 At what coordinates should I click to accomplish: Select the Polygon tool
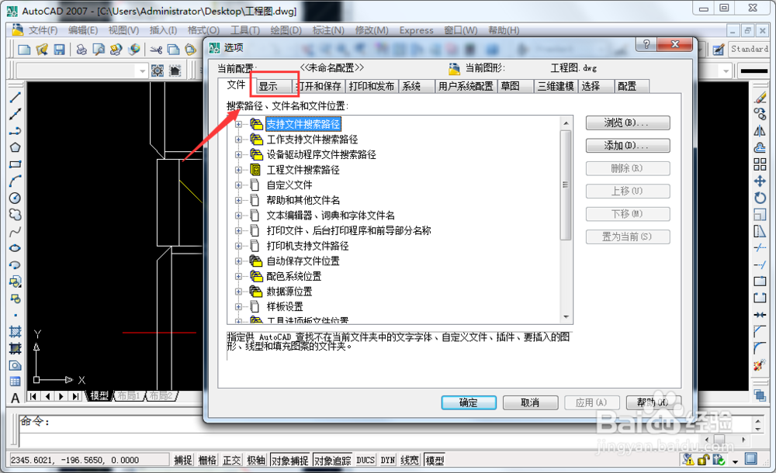[16, 147]
